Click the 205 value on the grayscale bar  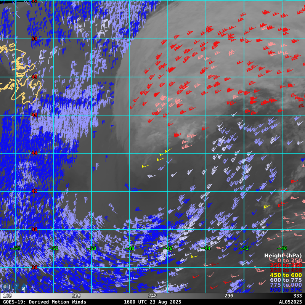click(x=76, y=296)
